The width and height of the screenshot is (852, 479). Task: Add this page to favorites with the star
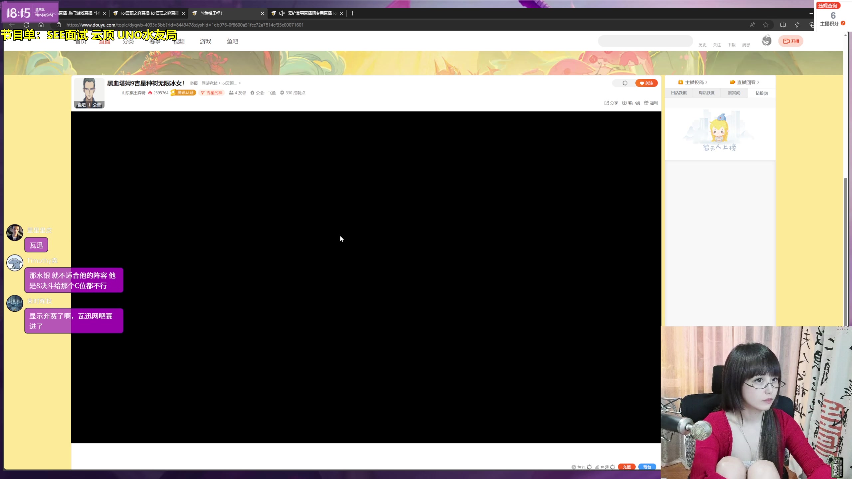pos(766,25)
